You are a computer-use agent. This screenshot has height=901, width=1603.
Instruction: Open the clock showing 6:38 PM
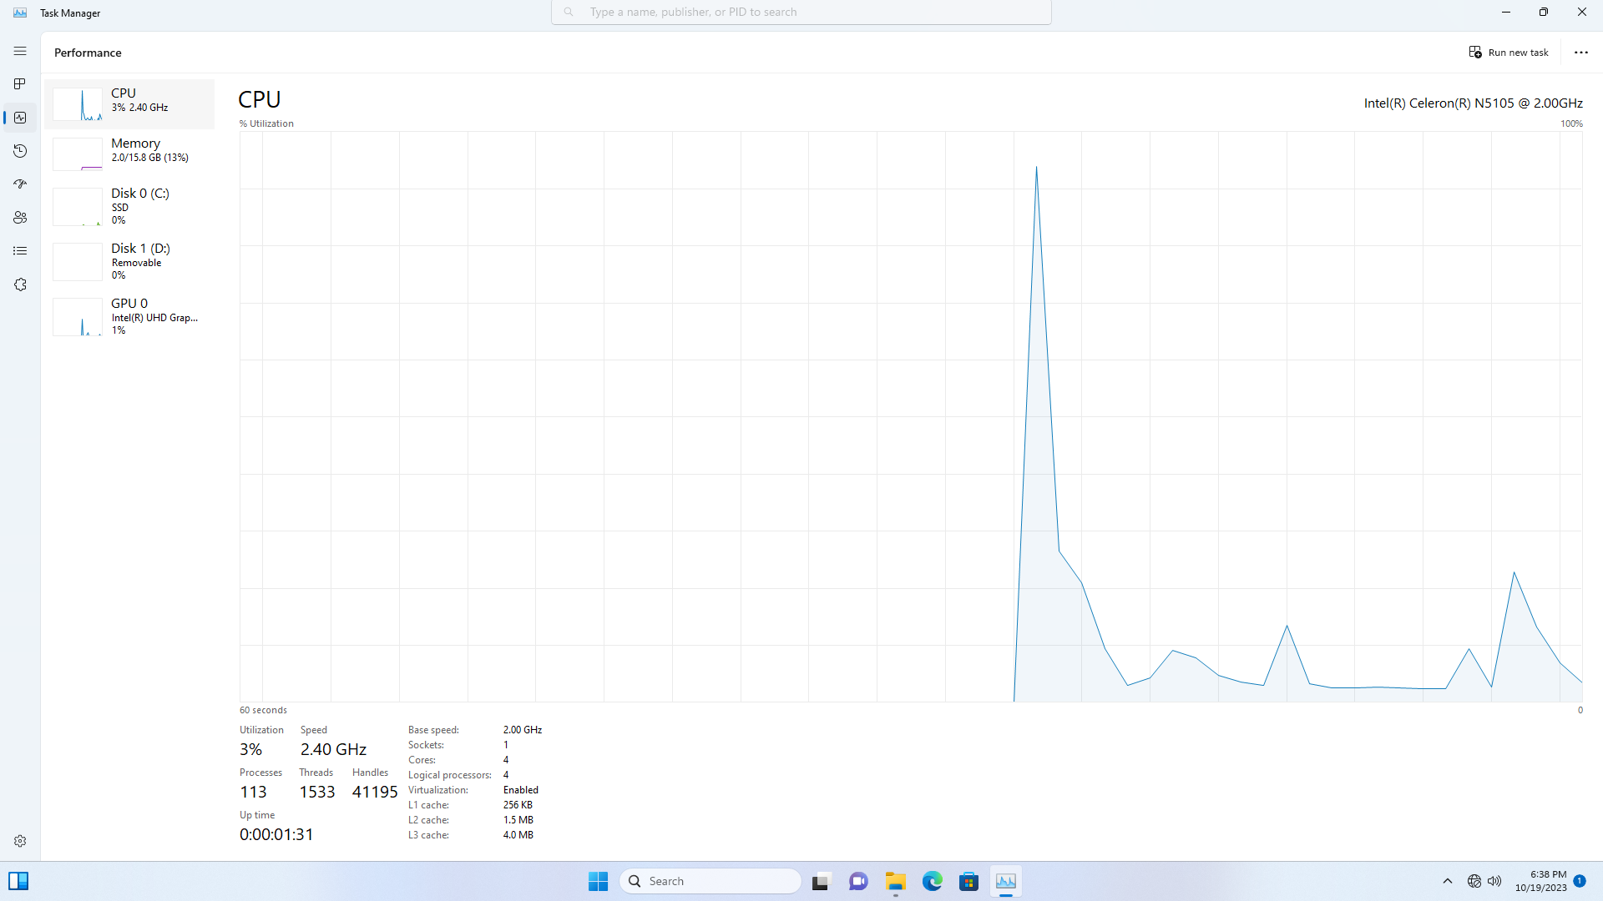click(1541, 881)
